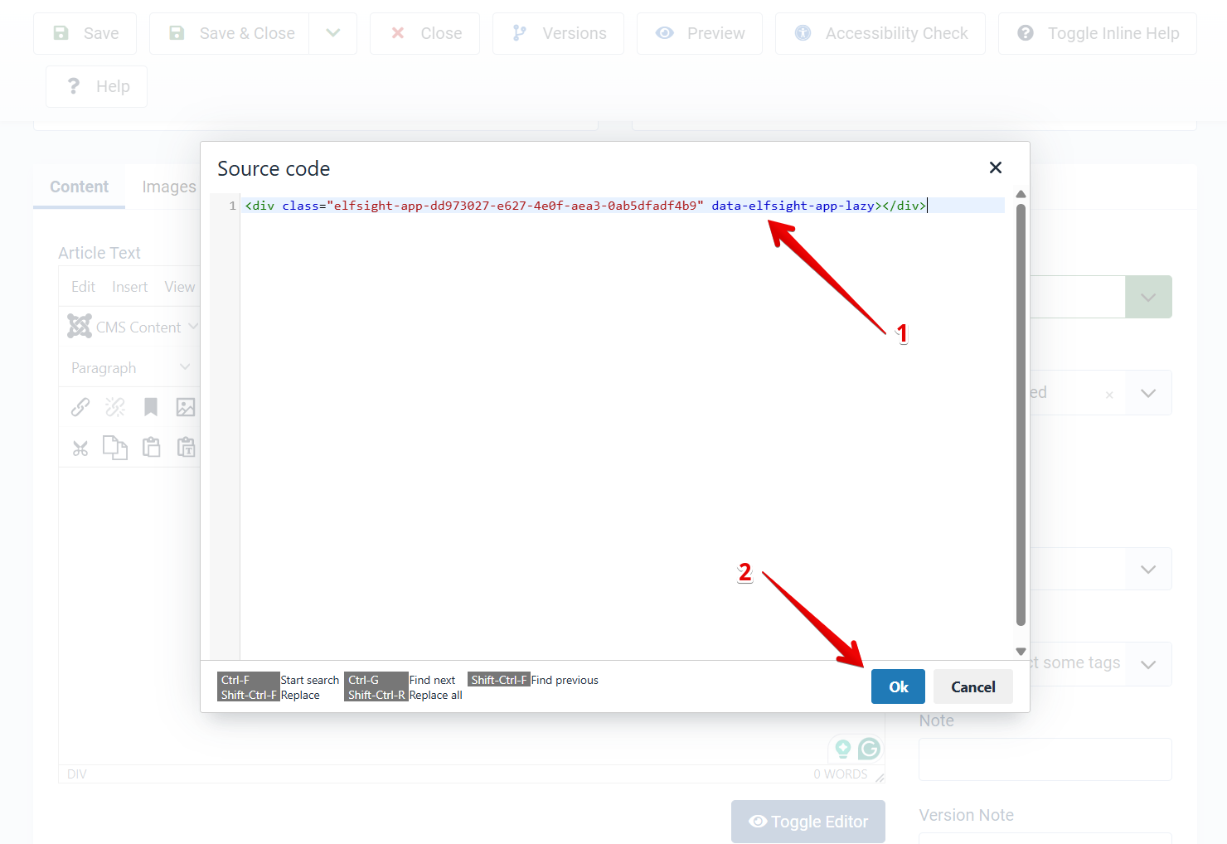Click the Help button
Image resolution: width=1227 pixels, height=844 pixels.
97,86
